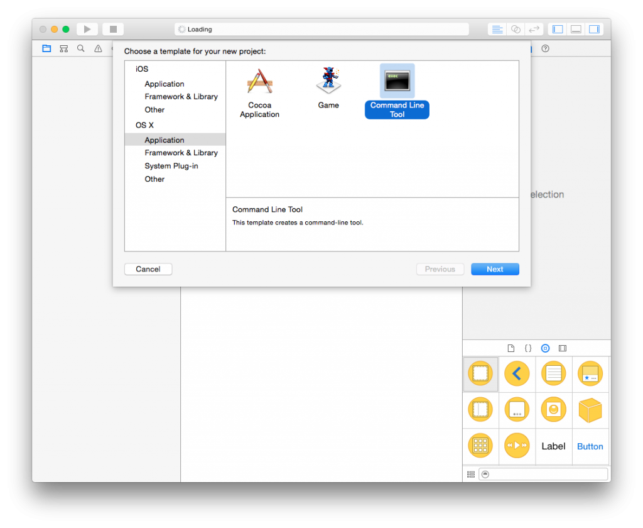Select the Tab Bar Controller object
This screenshot has height=528, width=643.
point(590,373)
